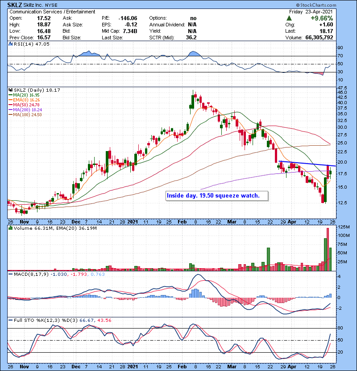Viewport: 357px width, 371px height.
Task: Click the Dec label on price chart axis
Action: (x=76, y=222)
